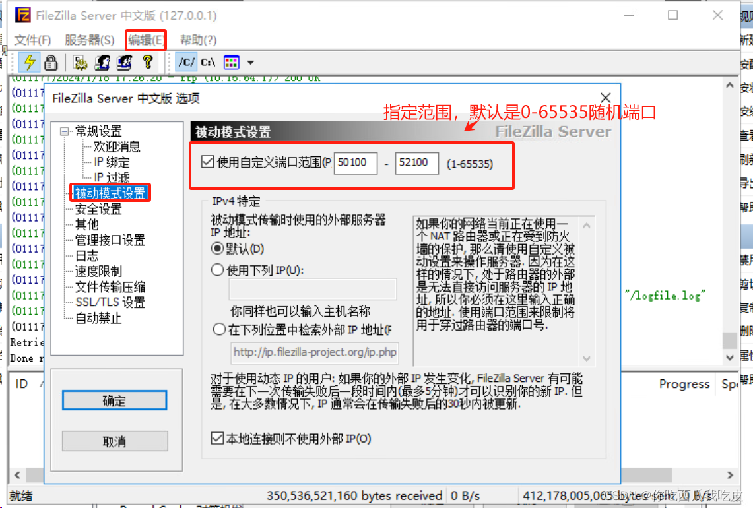Select IP 过滤 in the options tree
This screenshot has height=508, width=753.
pos(112,177)
